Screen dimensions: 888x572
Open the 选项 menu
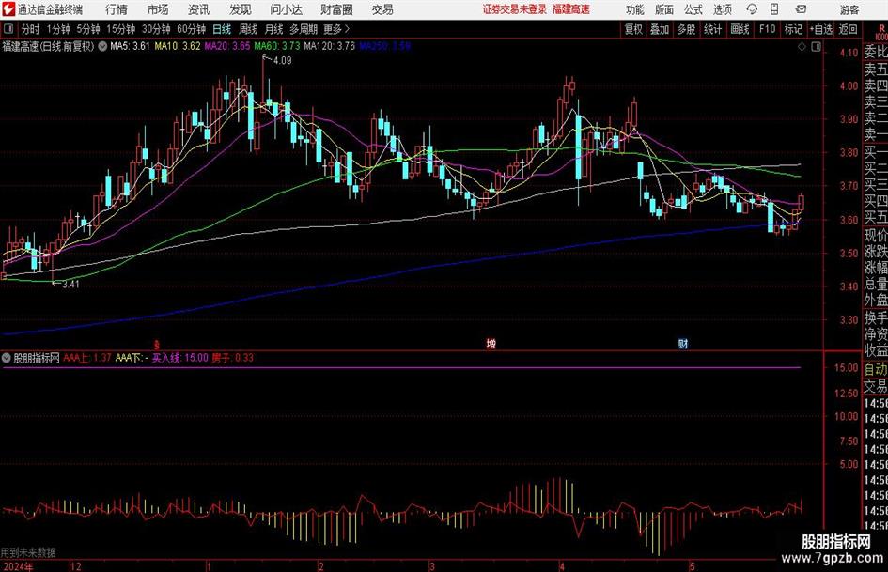pyautogui.click(x=722, y=9)
